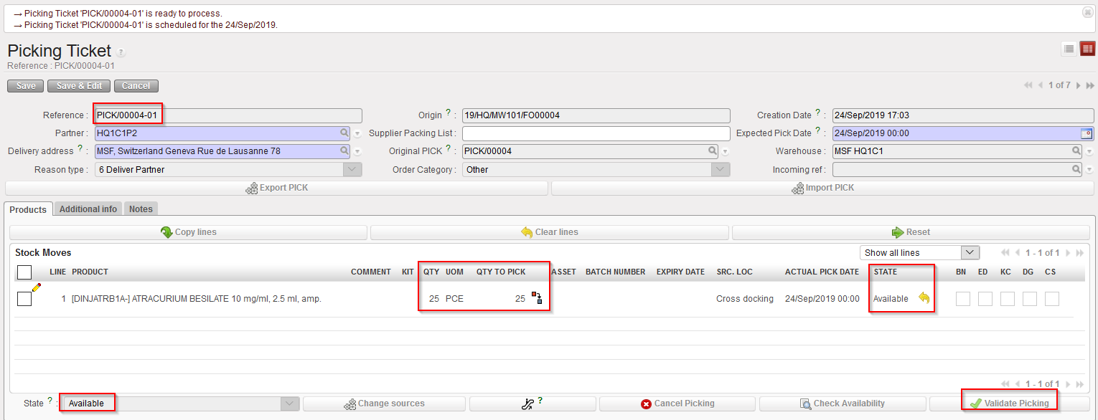Open calendar picker for Expected Pick Date
This screenshot has height=420, width=1098.
[1087, 133]
